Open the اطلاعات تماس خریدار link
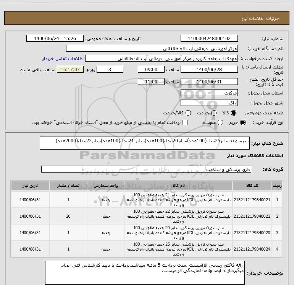This screenshot has width=294, height=285. coord(63,59)
